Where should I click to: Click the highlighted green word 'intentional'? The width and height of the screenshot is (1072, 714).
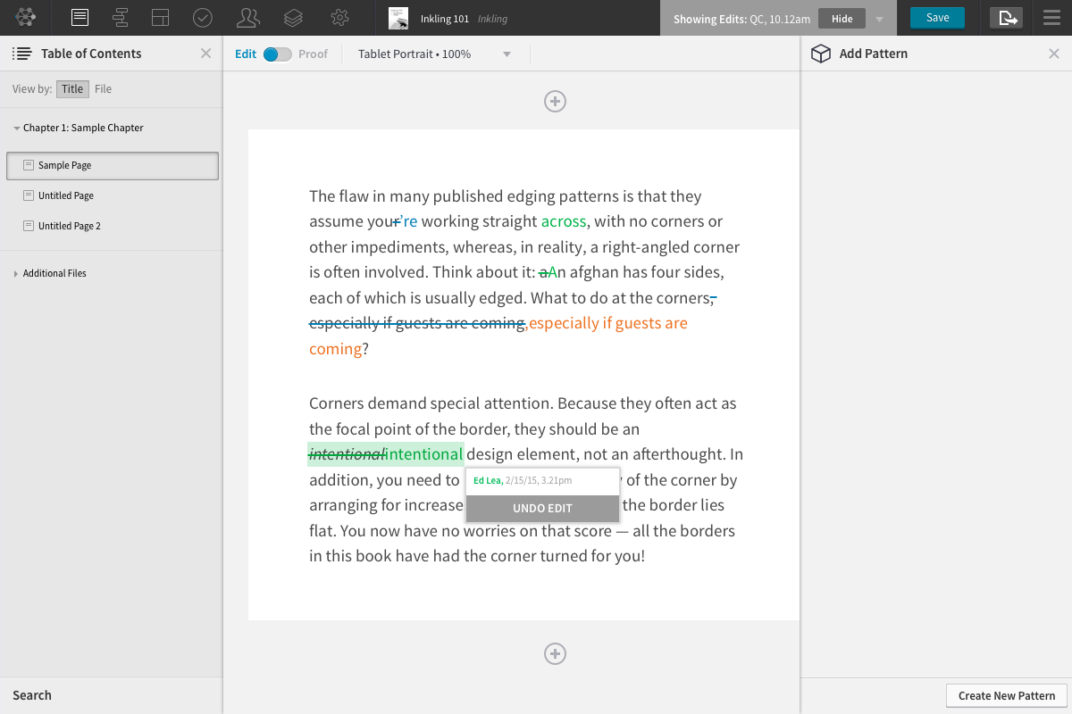pos(424,454)
